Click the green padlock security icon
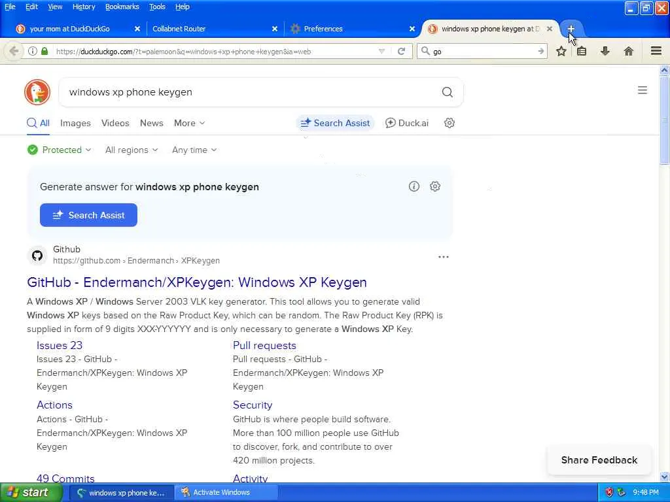 coord(44,51)
